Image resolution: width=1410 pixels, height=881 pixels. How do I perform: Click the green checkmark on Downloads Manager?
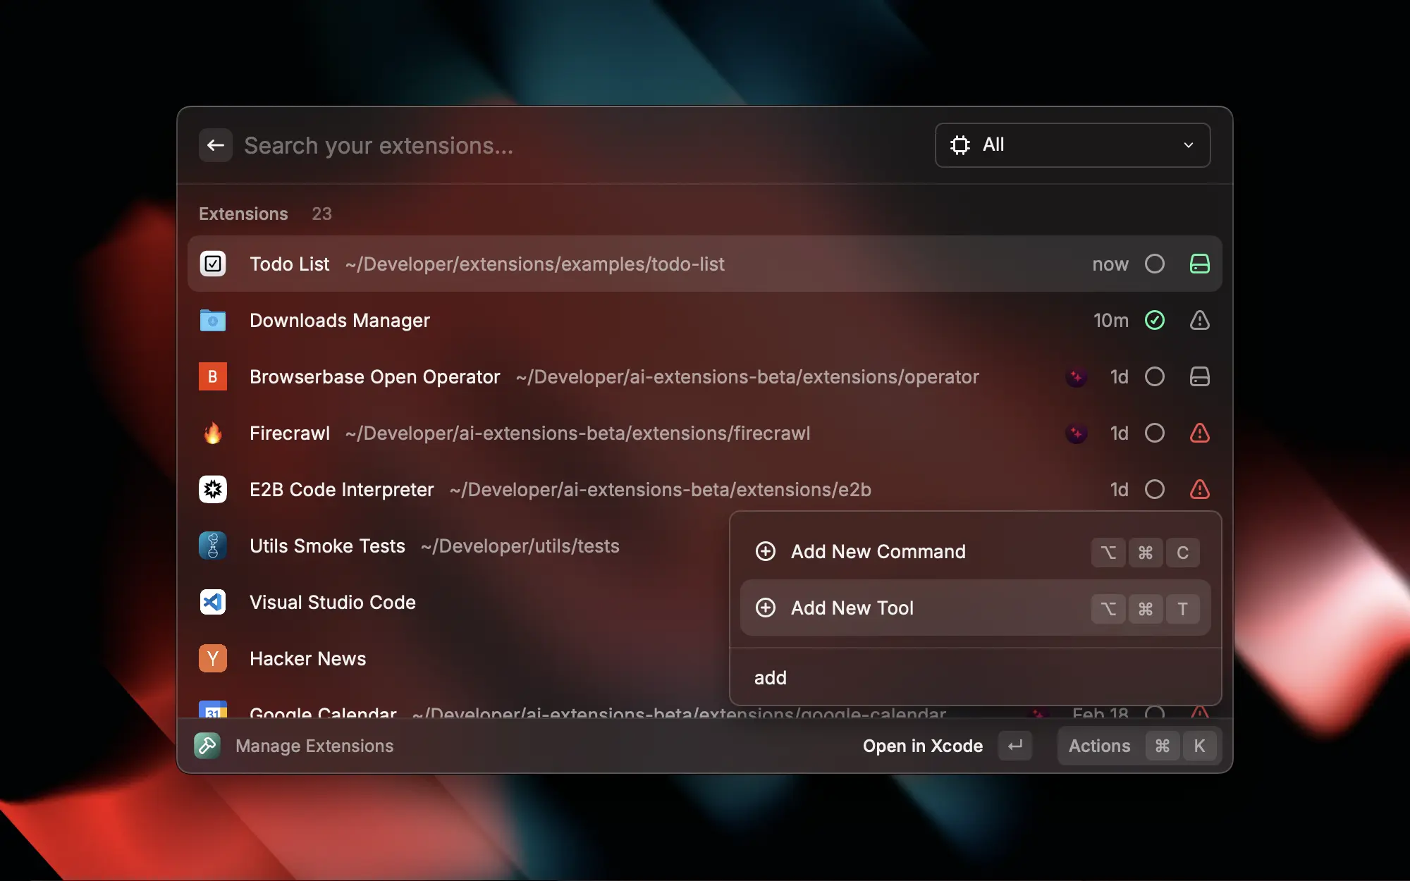pyautogui.click(x=1155, y=320)
